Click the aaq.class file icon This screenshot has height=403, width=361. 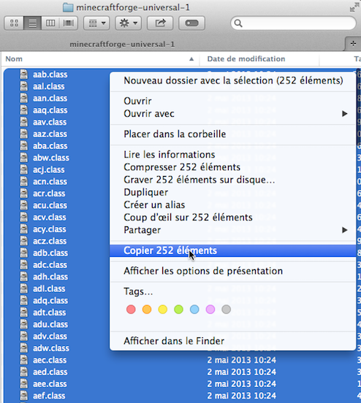(x=24, y=110)
